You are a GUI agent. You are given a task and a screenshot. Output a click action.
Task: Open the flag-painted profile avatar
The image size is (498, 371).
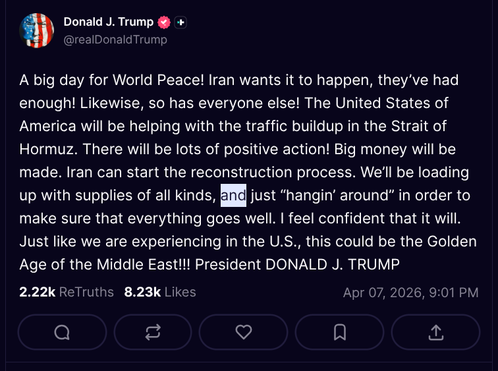click(37, 30)
